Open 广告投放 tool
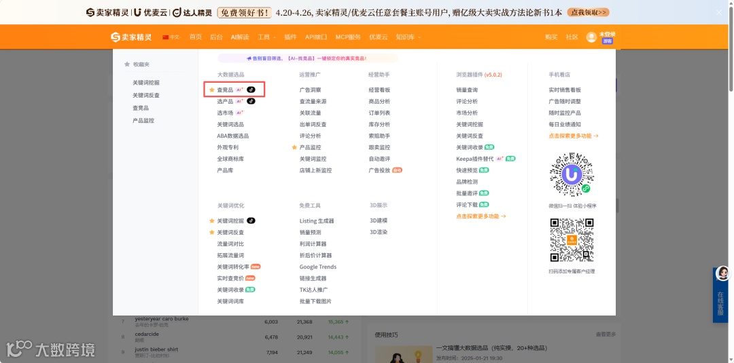This screenshot has width=734, height=363. (379, 170)
